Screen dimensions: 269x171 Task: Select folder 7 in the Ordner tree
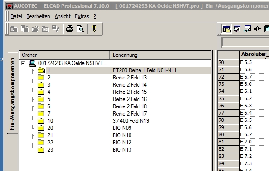click(x=49, y=114)
